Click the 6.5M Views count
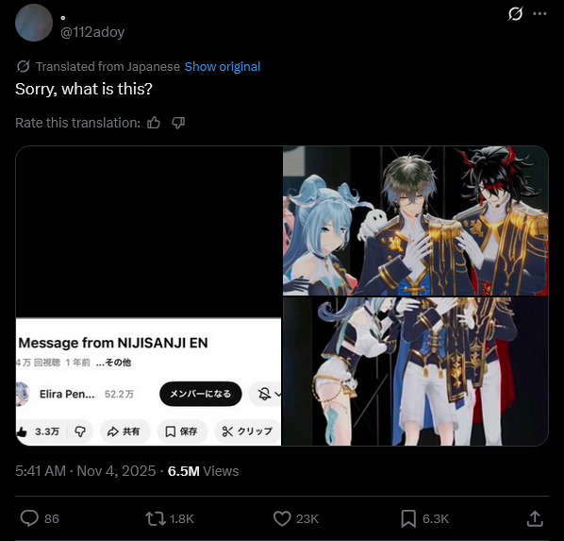 pyautogui.click(x=203, y=471)
